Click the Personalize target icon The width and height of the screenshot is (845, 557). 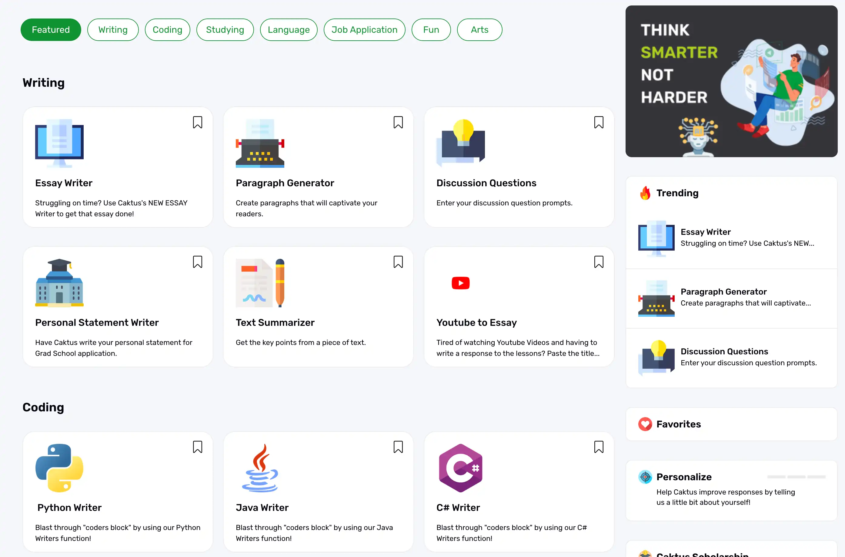tap(645, 477)
